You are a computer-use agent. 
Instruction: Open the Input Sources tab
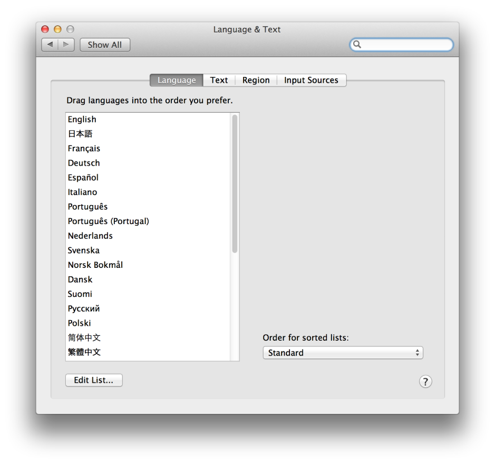311,80
